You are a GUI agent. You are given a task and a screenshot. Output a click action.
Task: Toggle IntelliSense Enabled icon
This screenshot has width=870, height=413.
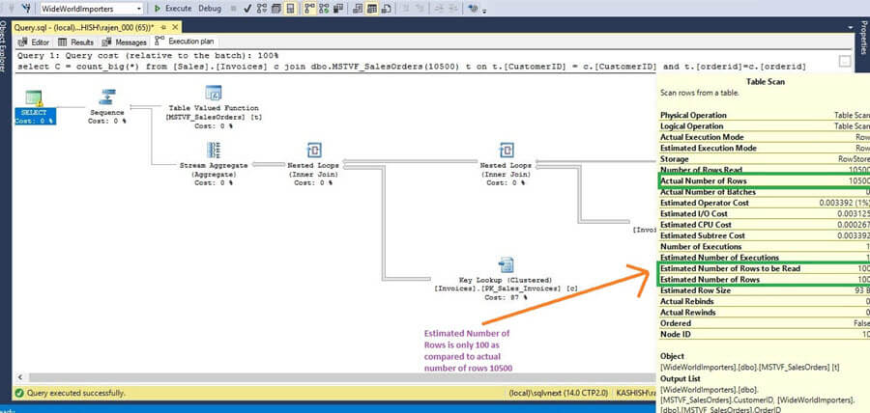click(289, 9)
